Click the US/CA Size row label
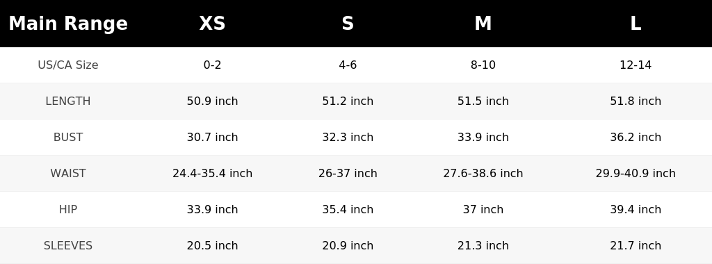The image size is (712, 264). point(68,65)
